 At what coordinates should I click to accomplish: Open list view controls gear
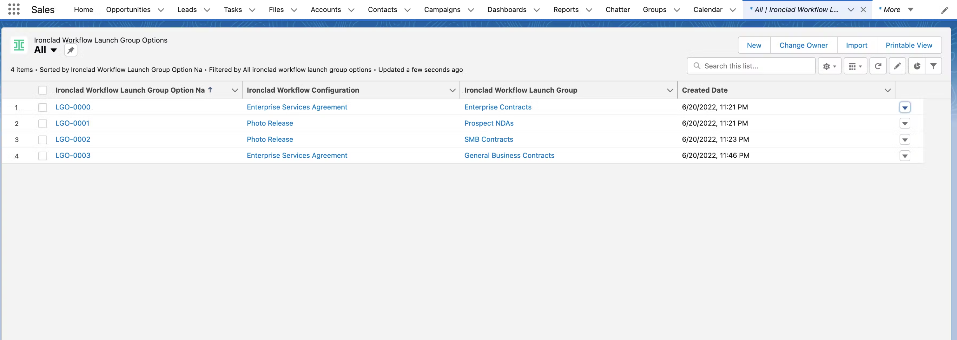point(829,66)
